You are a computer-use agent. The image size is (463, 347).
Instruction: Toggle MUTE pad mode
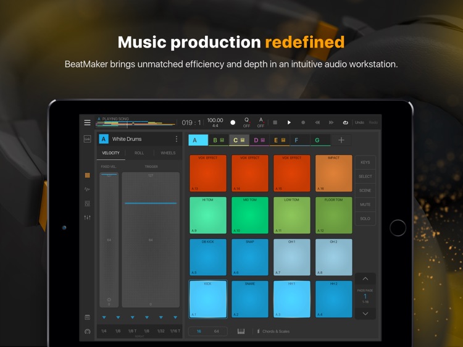365,204
